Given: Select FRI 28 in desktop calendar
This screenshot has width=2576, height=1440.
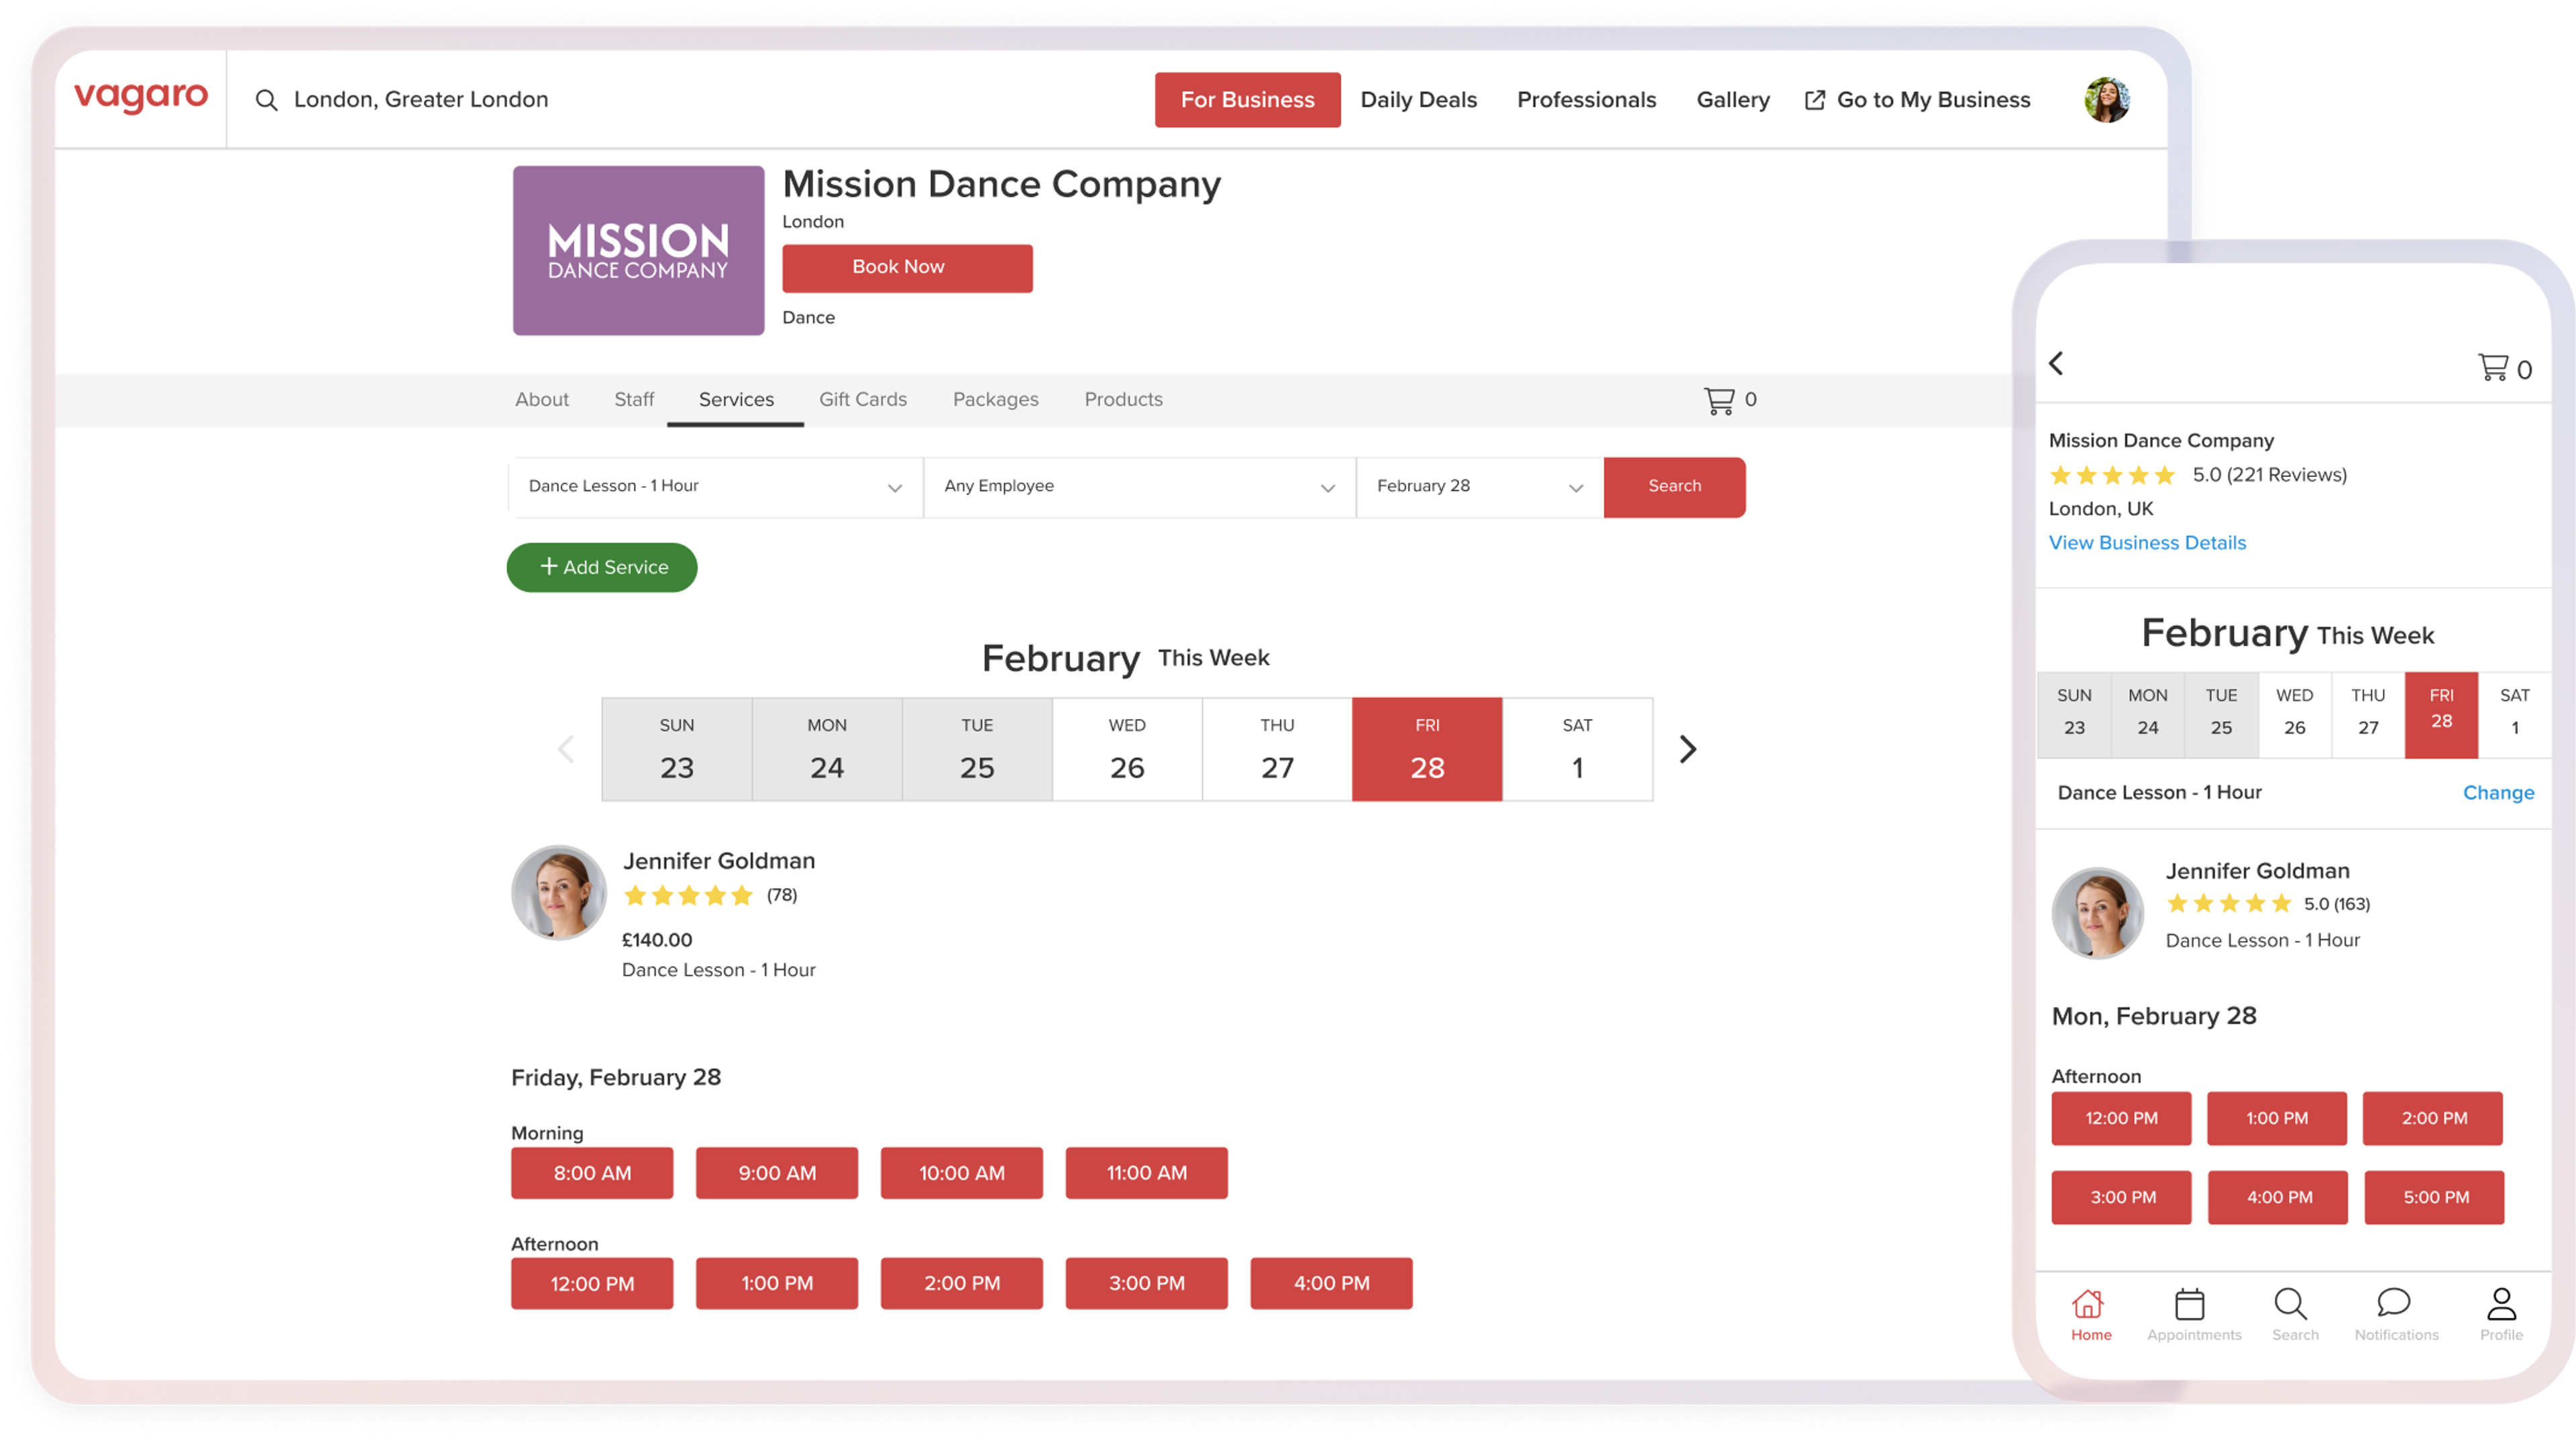Looking at the screenshot, I should pyautogui.click(x=1427, y=749).
